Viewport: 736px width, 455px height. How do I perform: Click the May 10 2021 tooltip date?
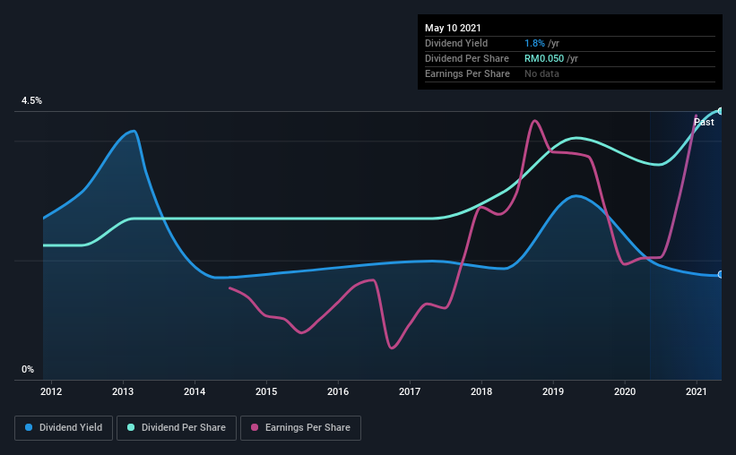(x=453, y=28)
